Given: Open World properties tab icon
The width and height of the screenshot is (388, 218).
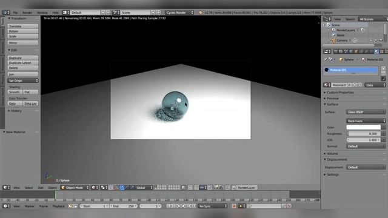Looking at the screenshot, I should pyautogui.click(x=351, y=51).
